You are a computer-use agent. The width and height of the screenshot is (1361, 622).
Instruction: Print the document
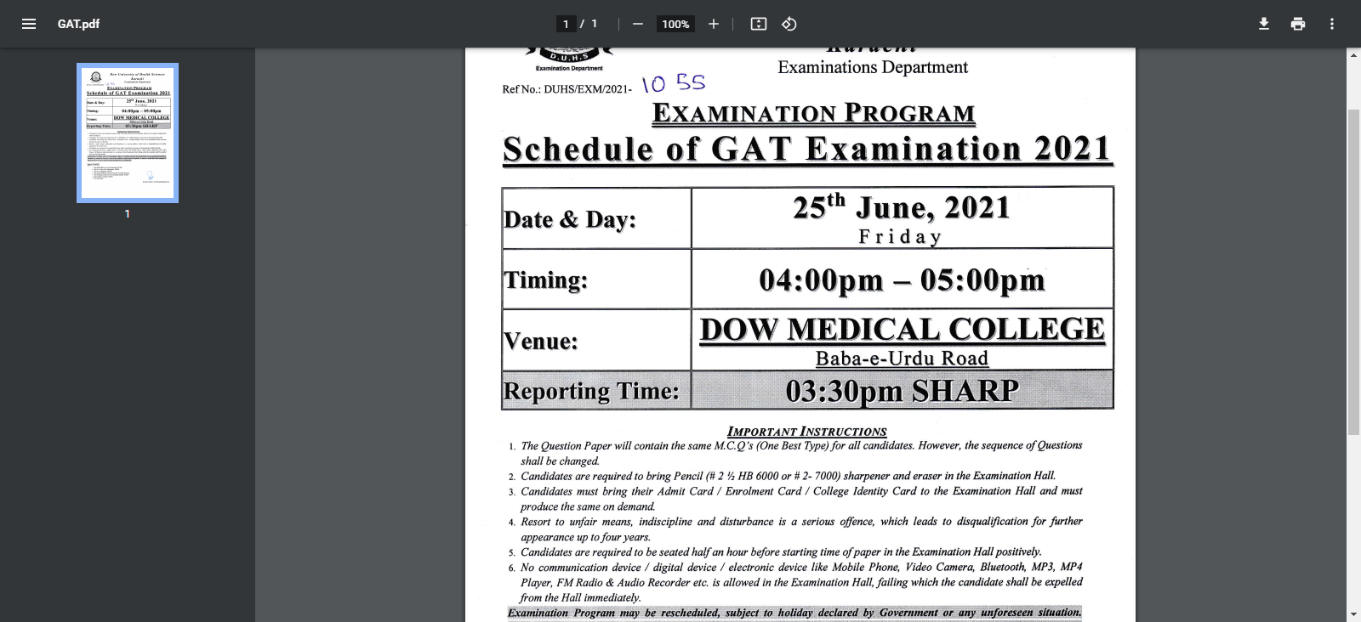[x=1298, y=24]
